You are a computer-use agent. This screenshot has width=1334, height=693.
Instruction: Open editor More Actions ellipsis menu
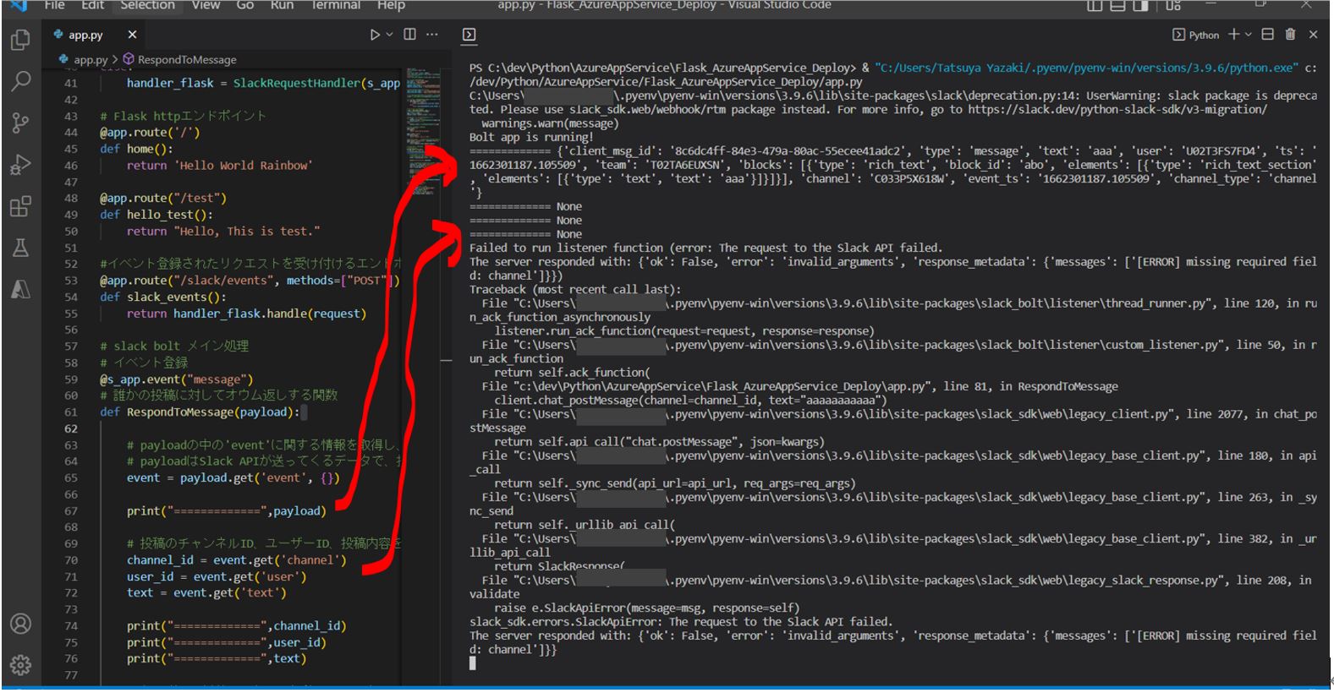432,35
